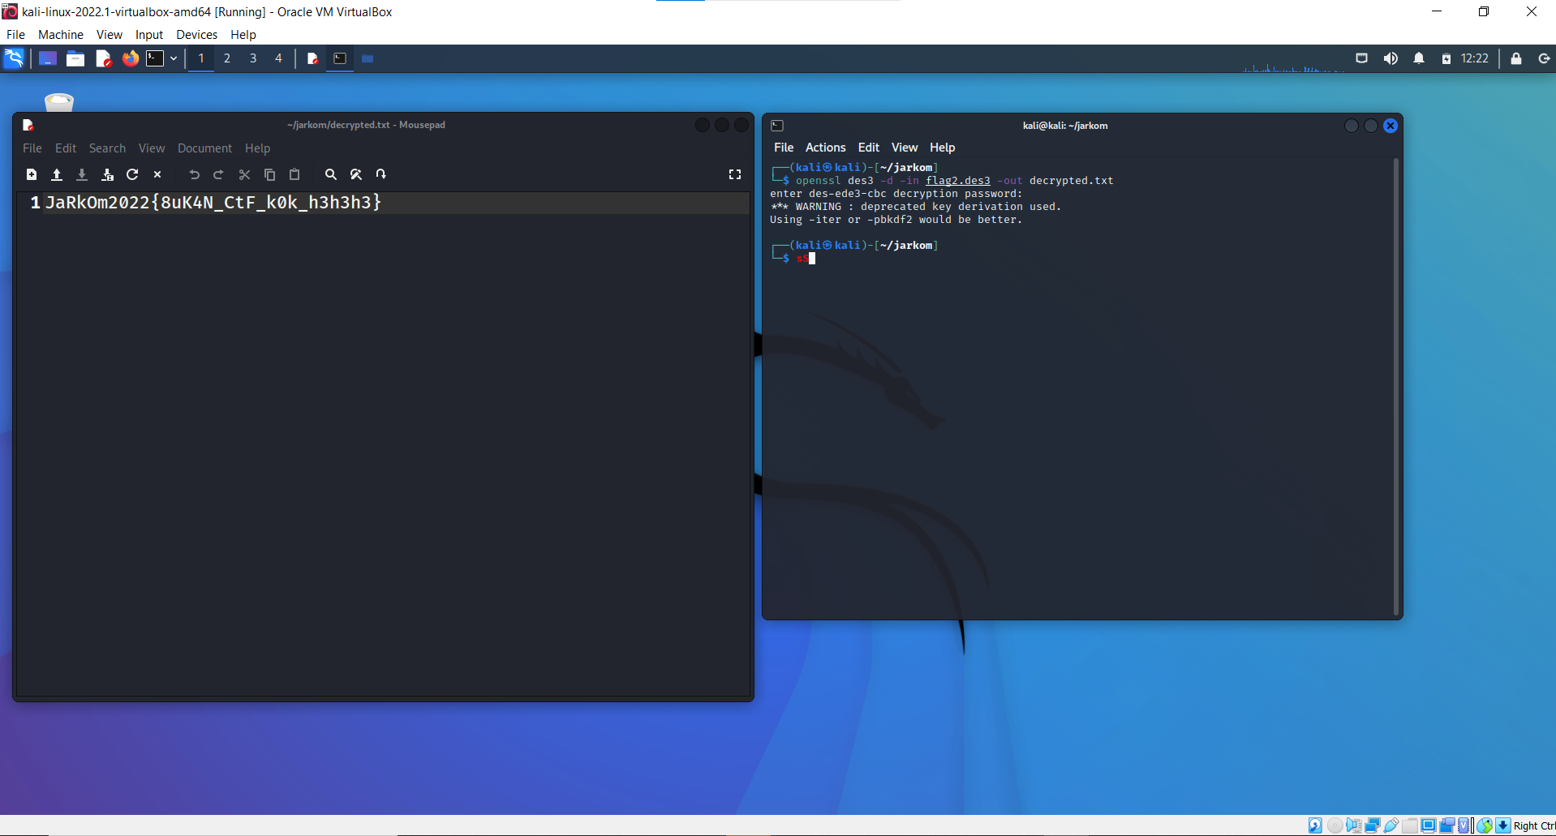
Task: Switch to workspace 4
Action: (x=278, y=58)
